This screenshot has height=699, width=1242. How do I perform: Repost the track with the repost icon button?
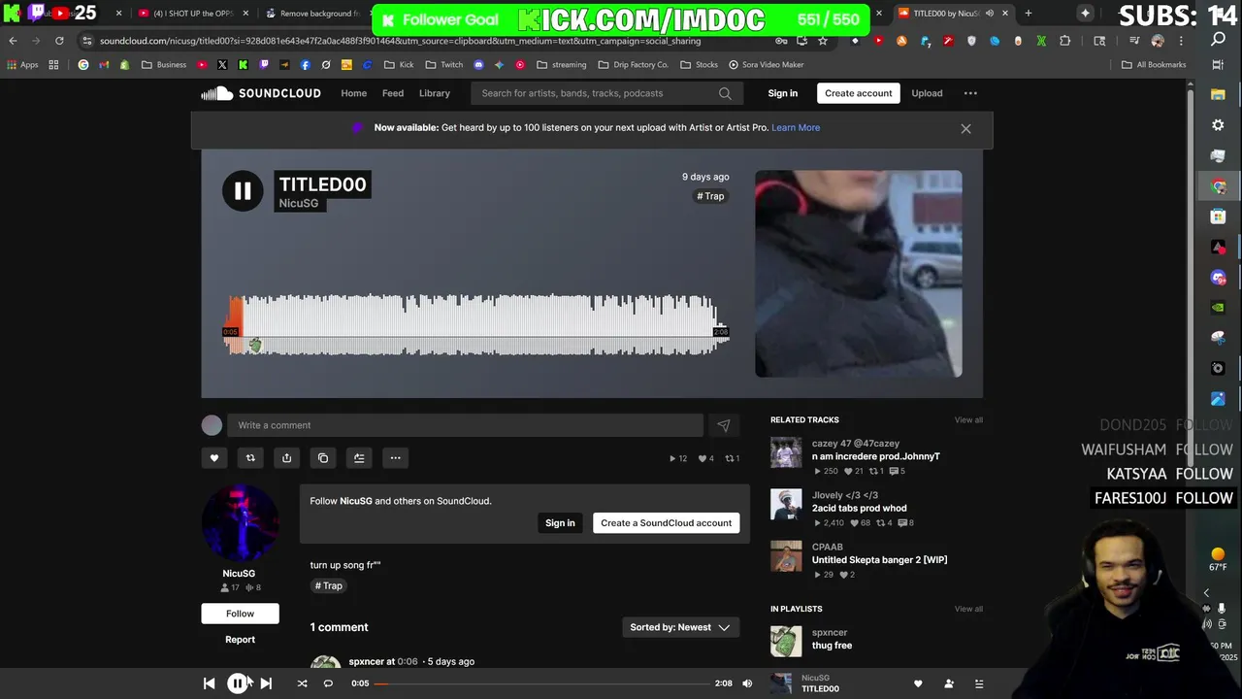(250, 458)
